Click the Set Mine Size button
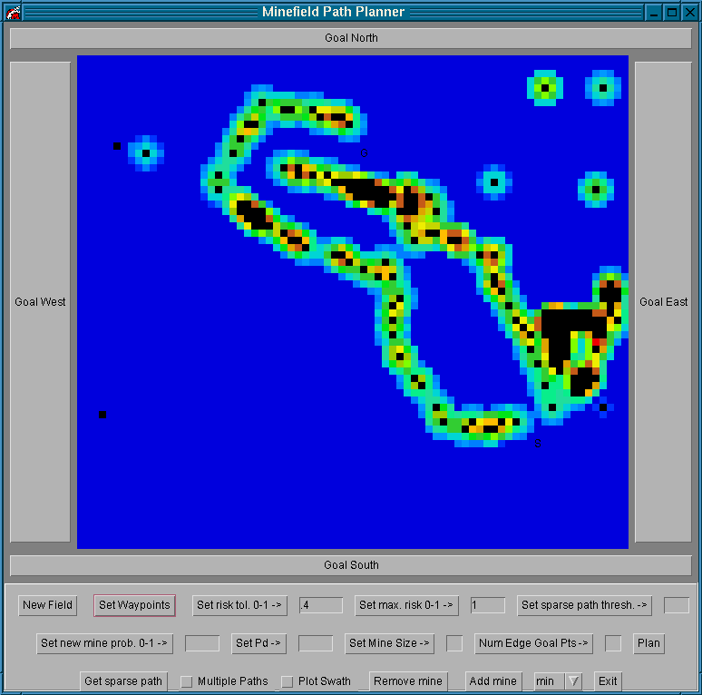Image resolution: width=702 pixels, height=695 pixels. click(x=389, y=643)
